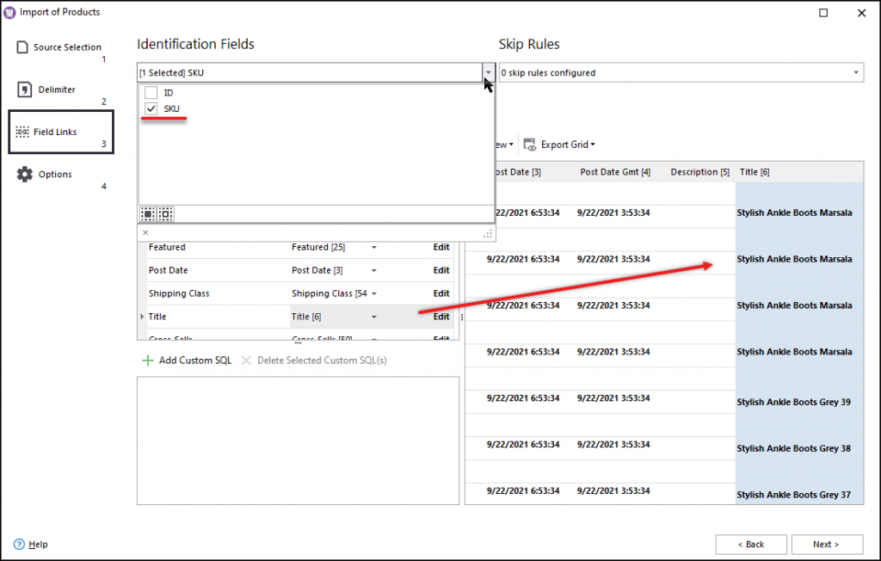The width and height of the screenshot is (881, 561).
Task: Click the Next button
Action: tap(827, 544)
